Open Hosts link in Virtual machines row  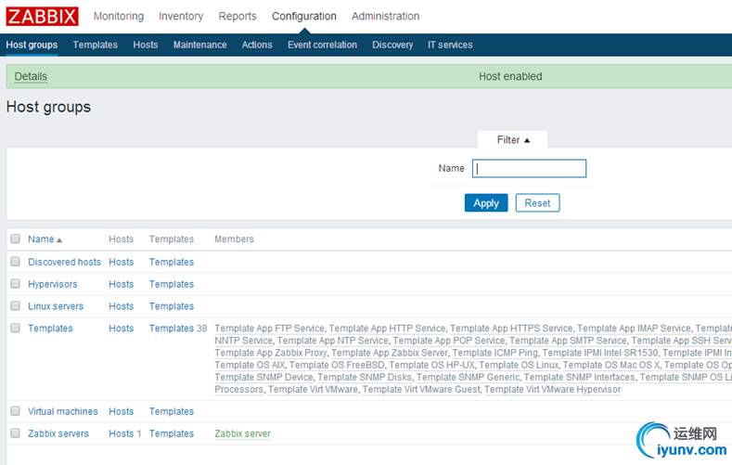[122, 411]
